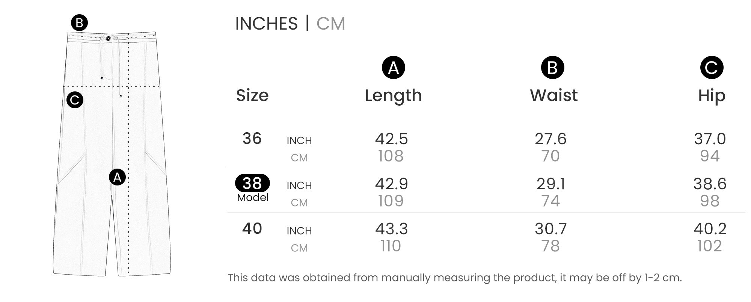
Task: Click the Waist column header
Action: click(x=553, y=96)
